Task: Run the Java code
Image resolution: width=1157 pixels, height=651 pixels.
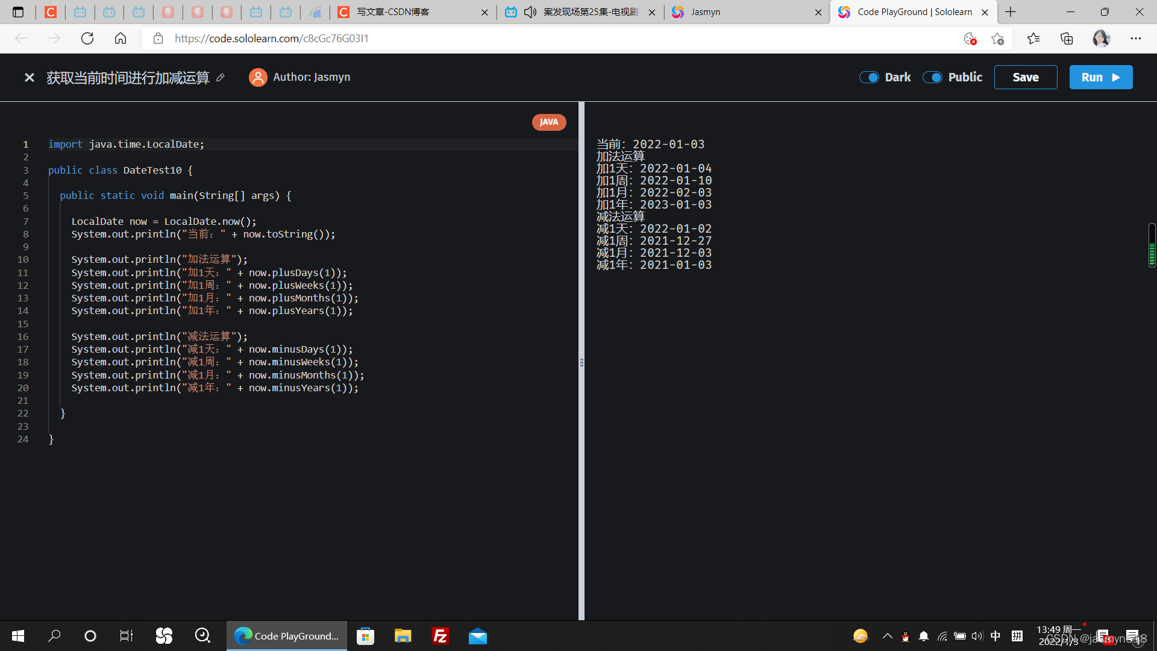Action: coord(1100,77)
